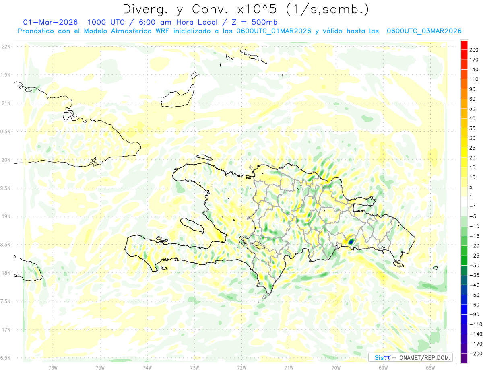Click the 'ONAMET/REP.DOM.' credit label
This screenshot has height=373, width=483.
point(424,357)
